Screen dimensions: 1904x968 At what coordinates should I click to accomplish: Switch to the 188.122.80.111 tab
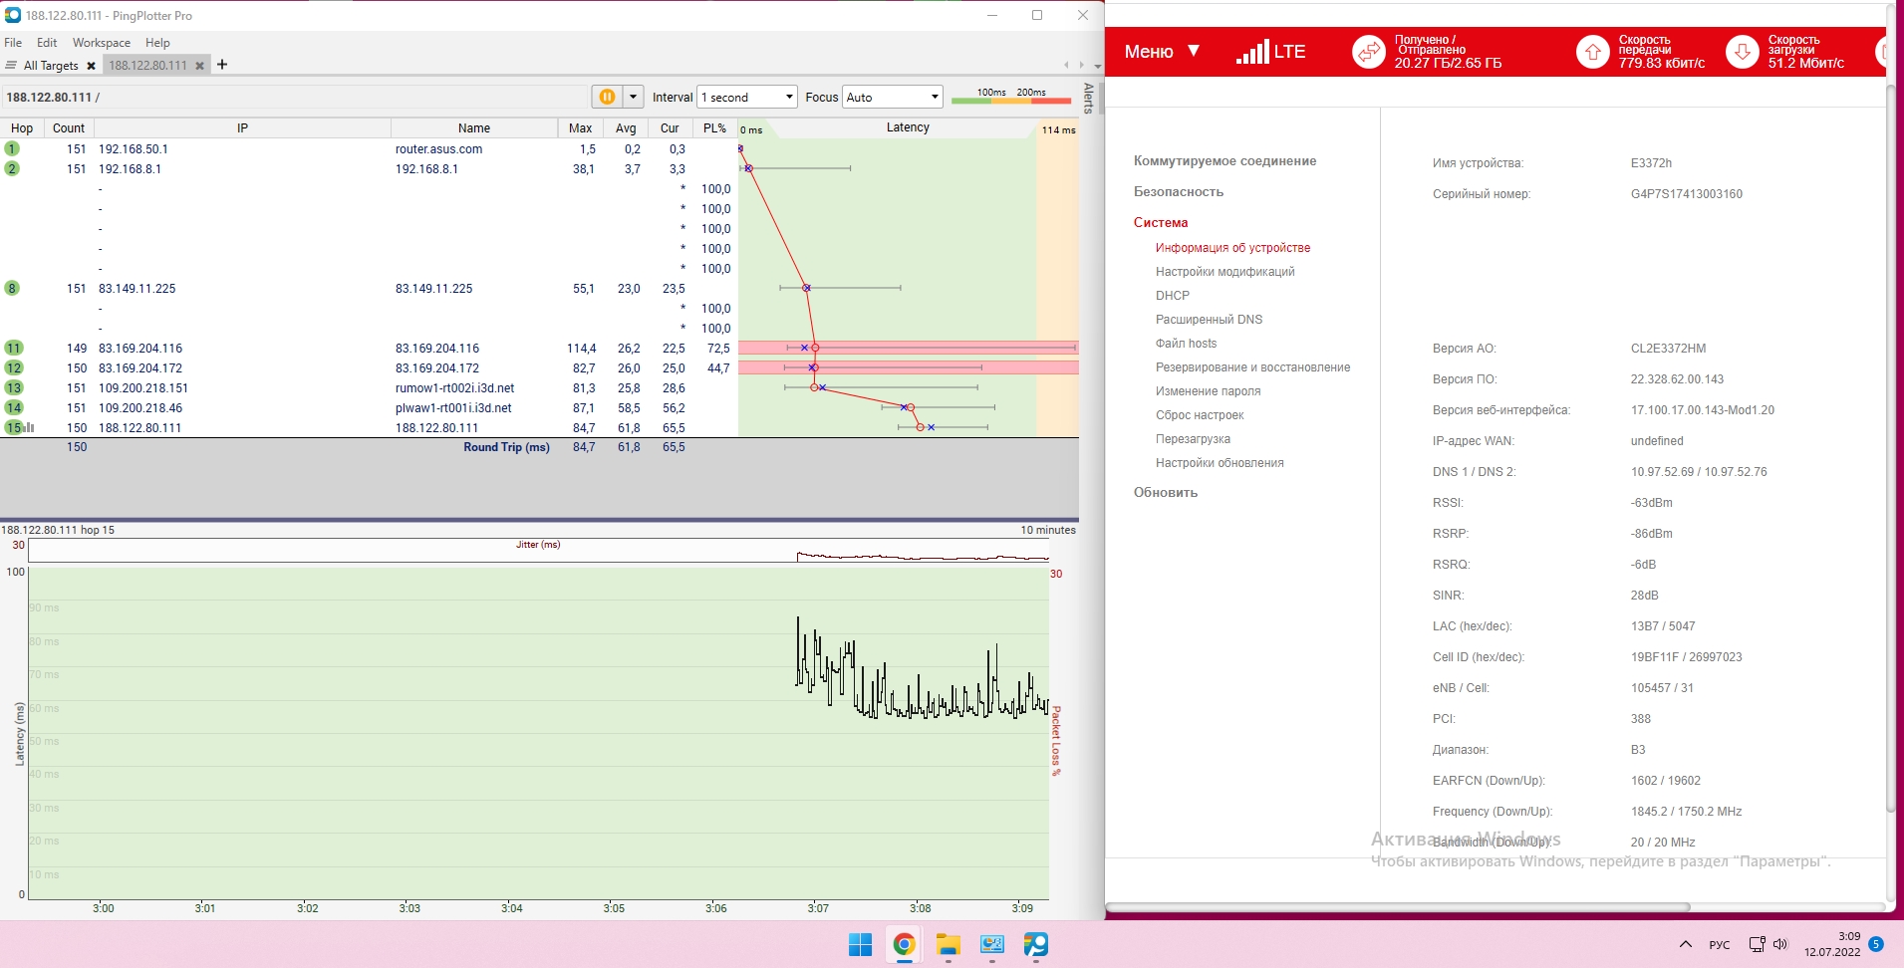point(147,66)
